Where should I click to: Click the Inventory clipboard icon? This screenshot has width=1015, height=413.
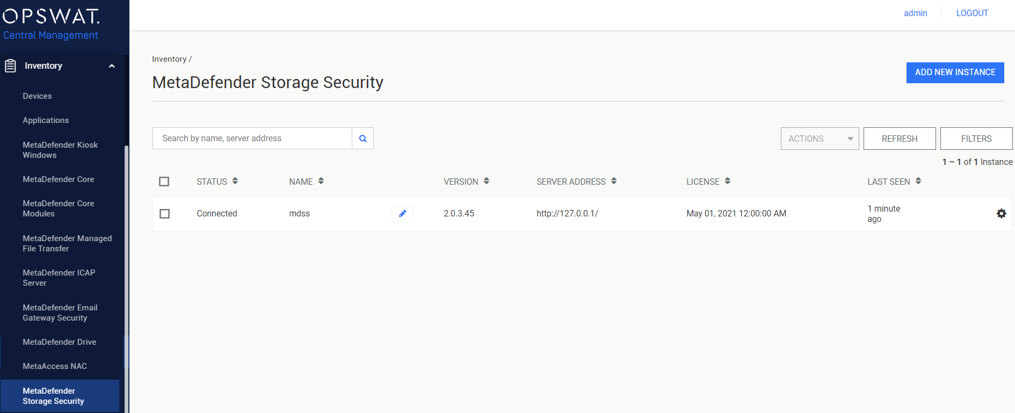coord(10,66)
